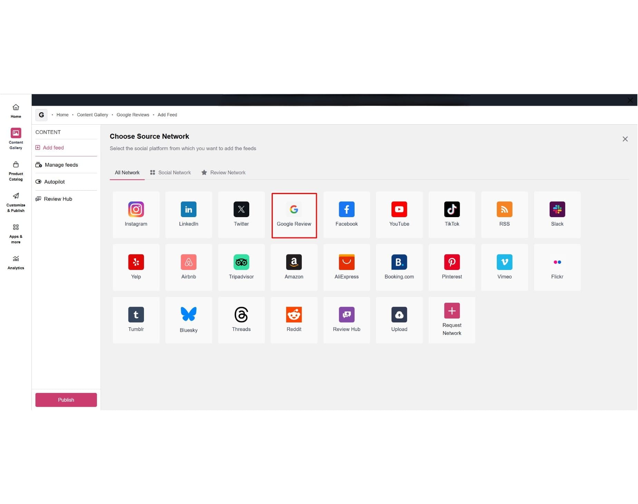Image resolution: width=638 pixels, height=504 pixels.
Task: Select Bluesky as feed source
Action: tap(188, 320)
